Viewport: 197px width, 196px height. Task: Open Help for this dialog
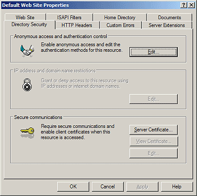[177, 186]
